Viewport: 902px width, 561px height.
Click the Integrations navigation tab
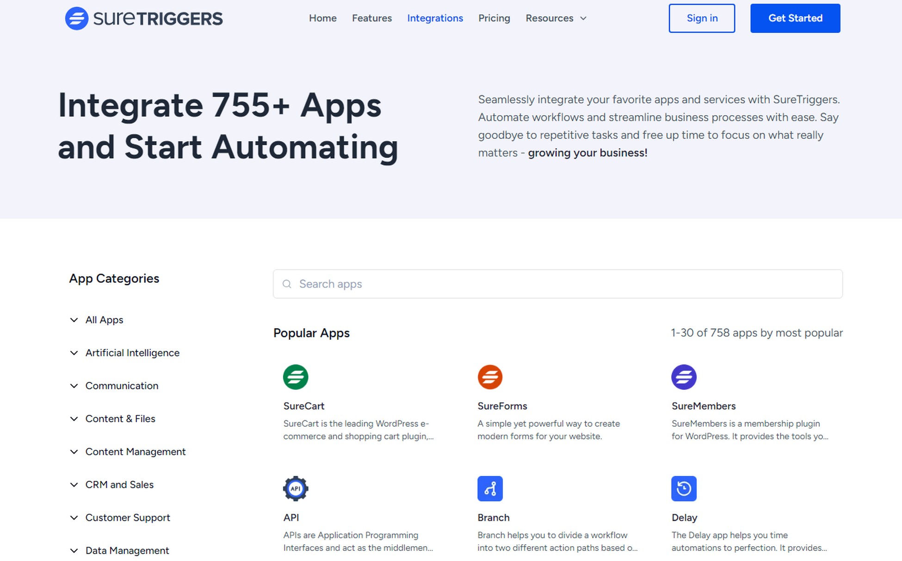(x=435, y=18)
